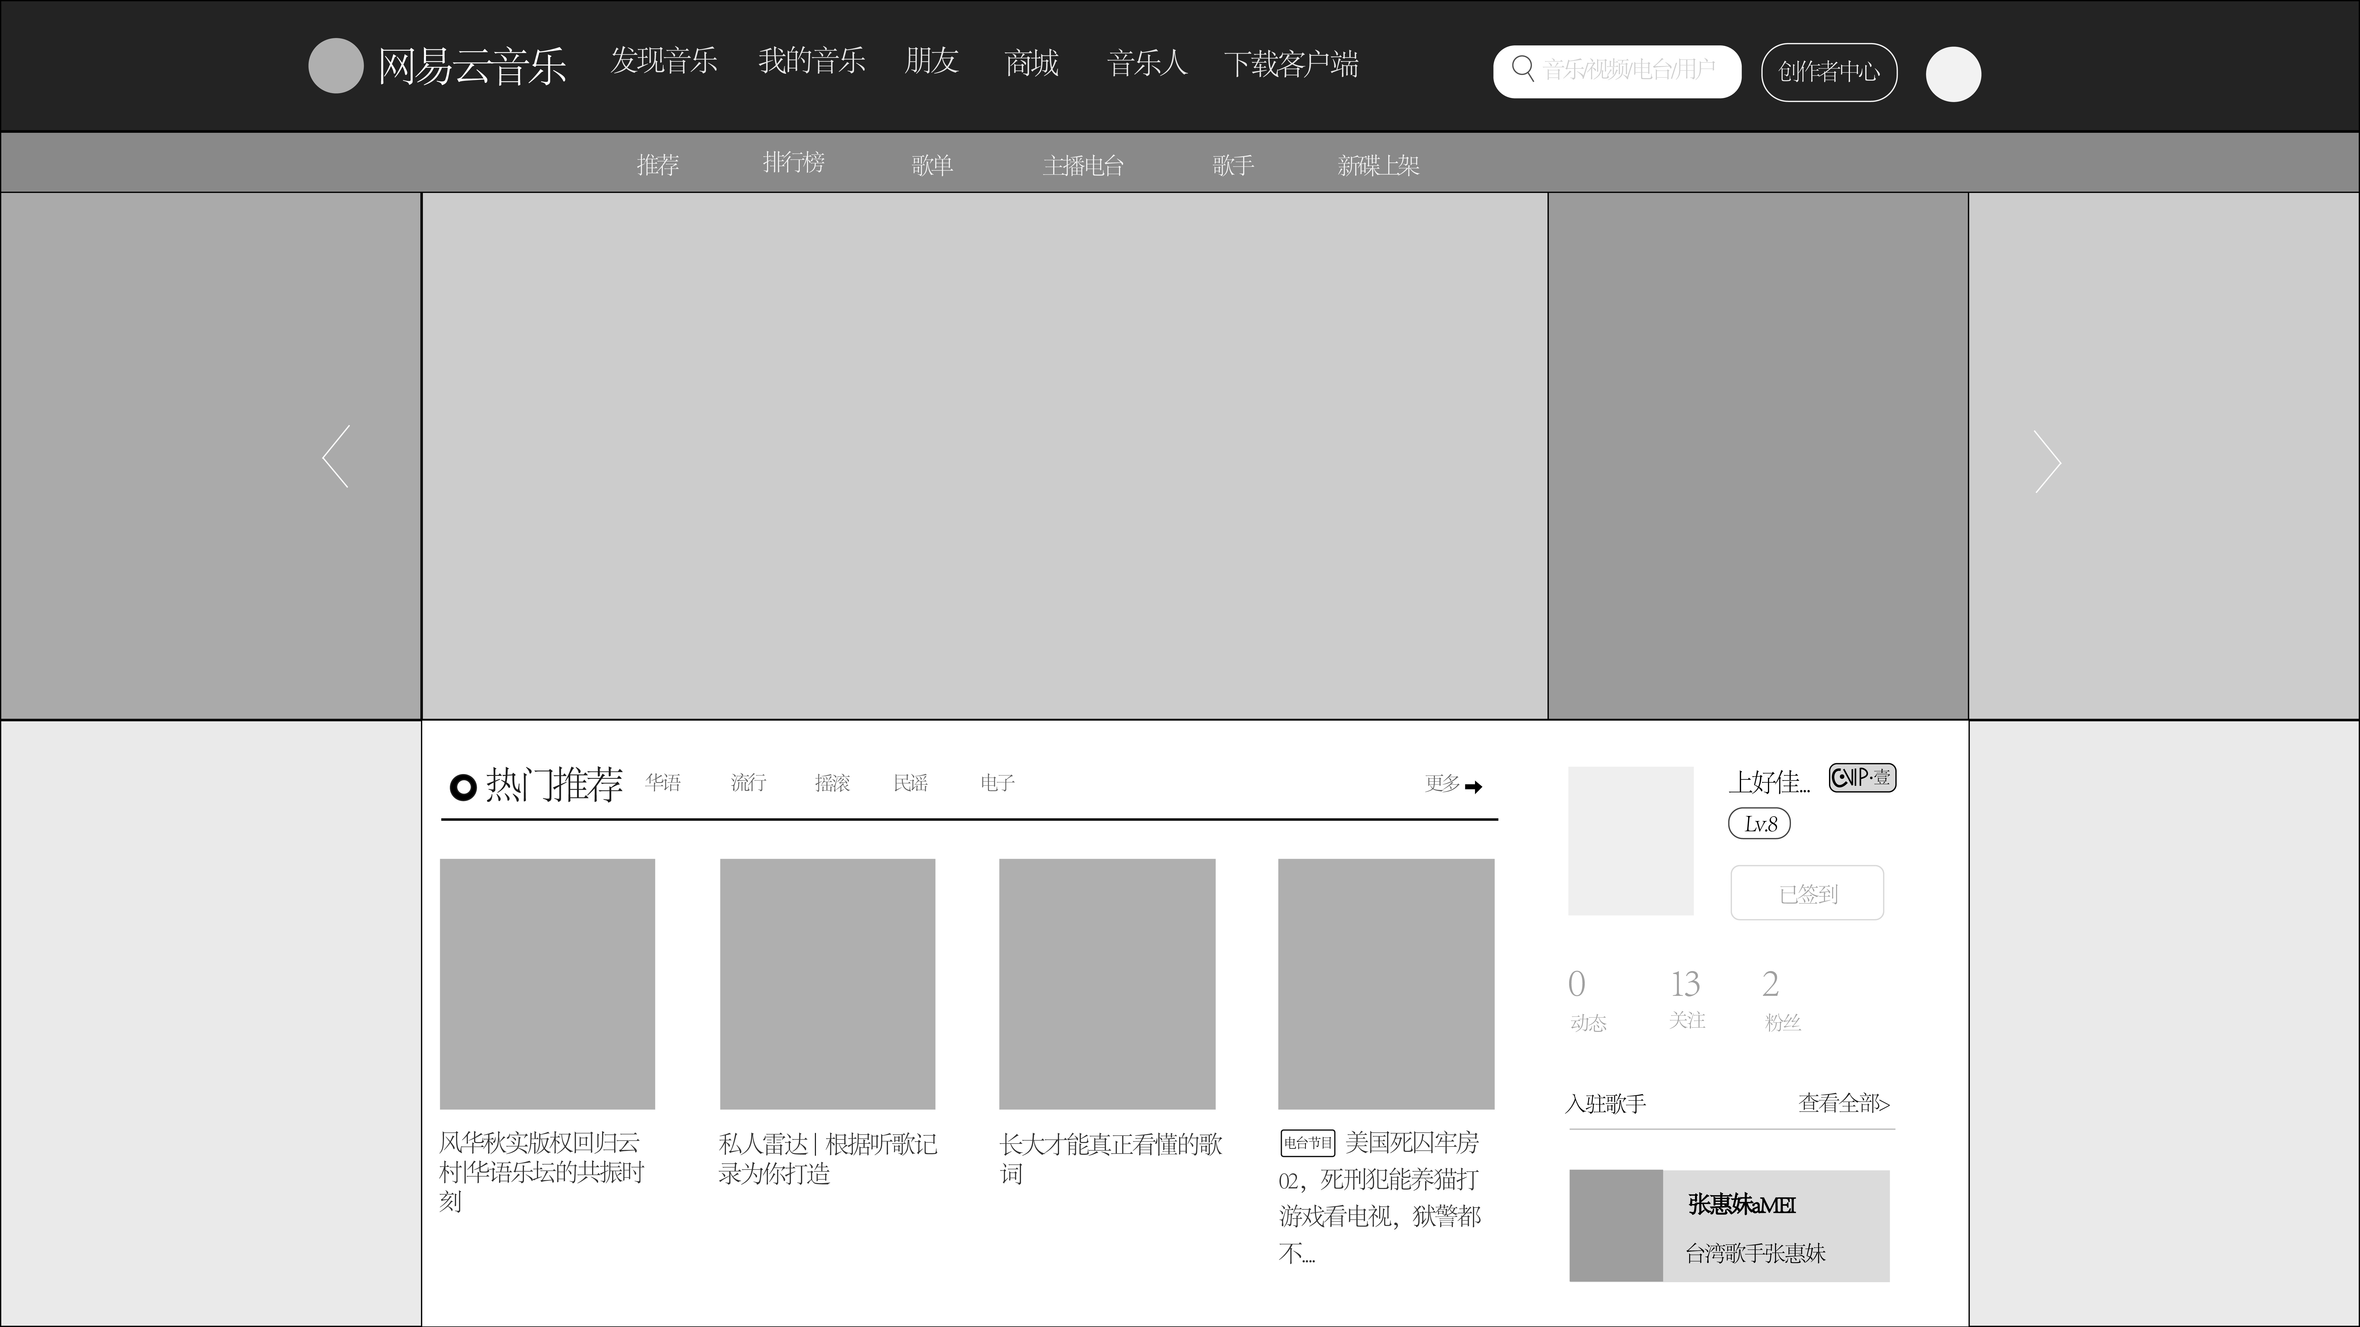
Task: Open the 商城 menu
Action: tap(1032, 63)
